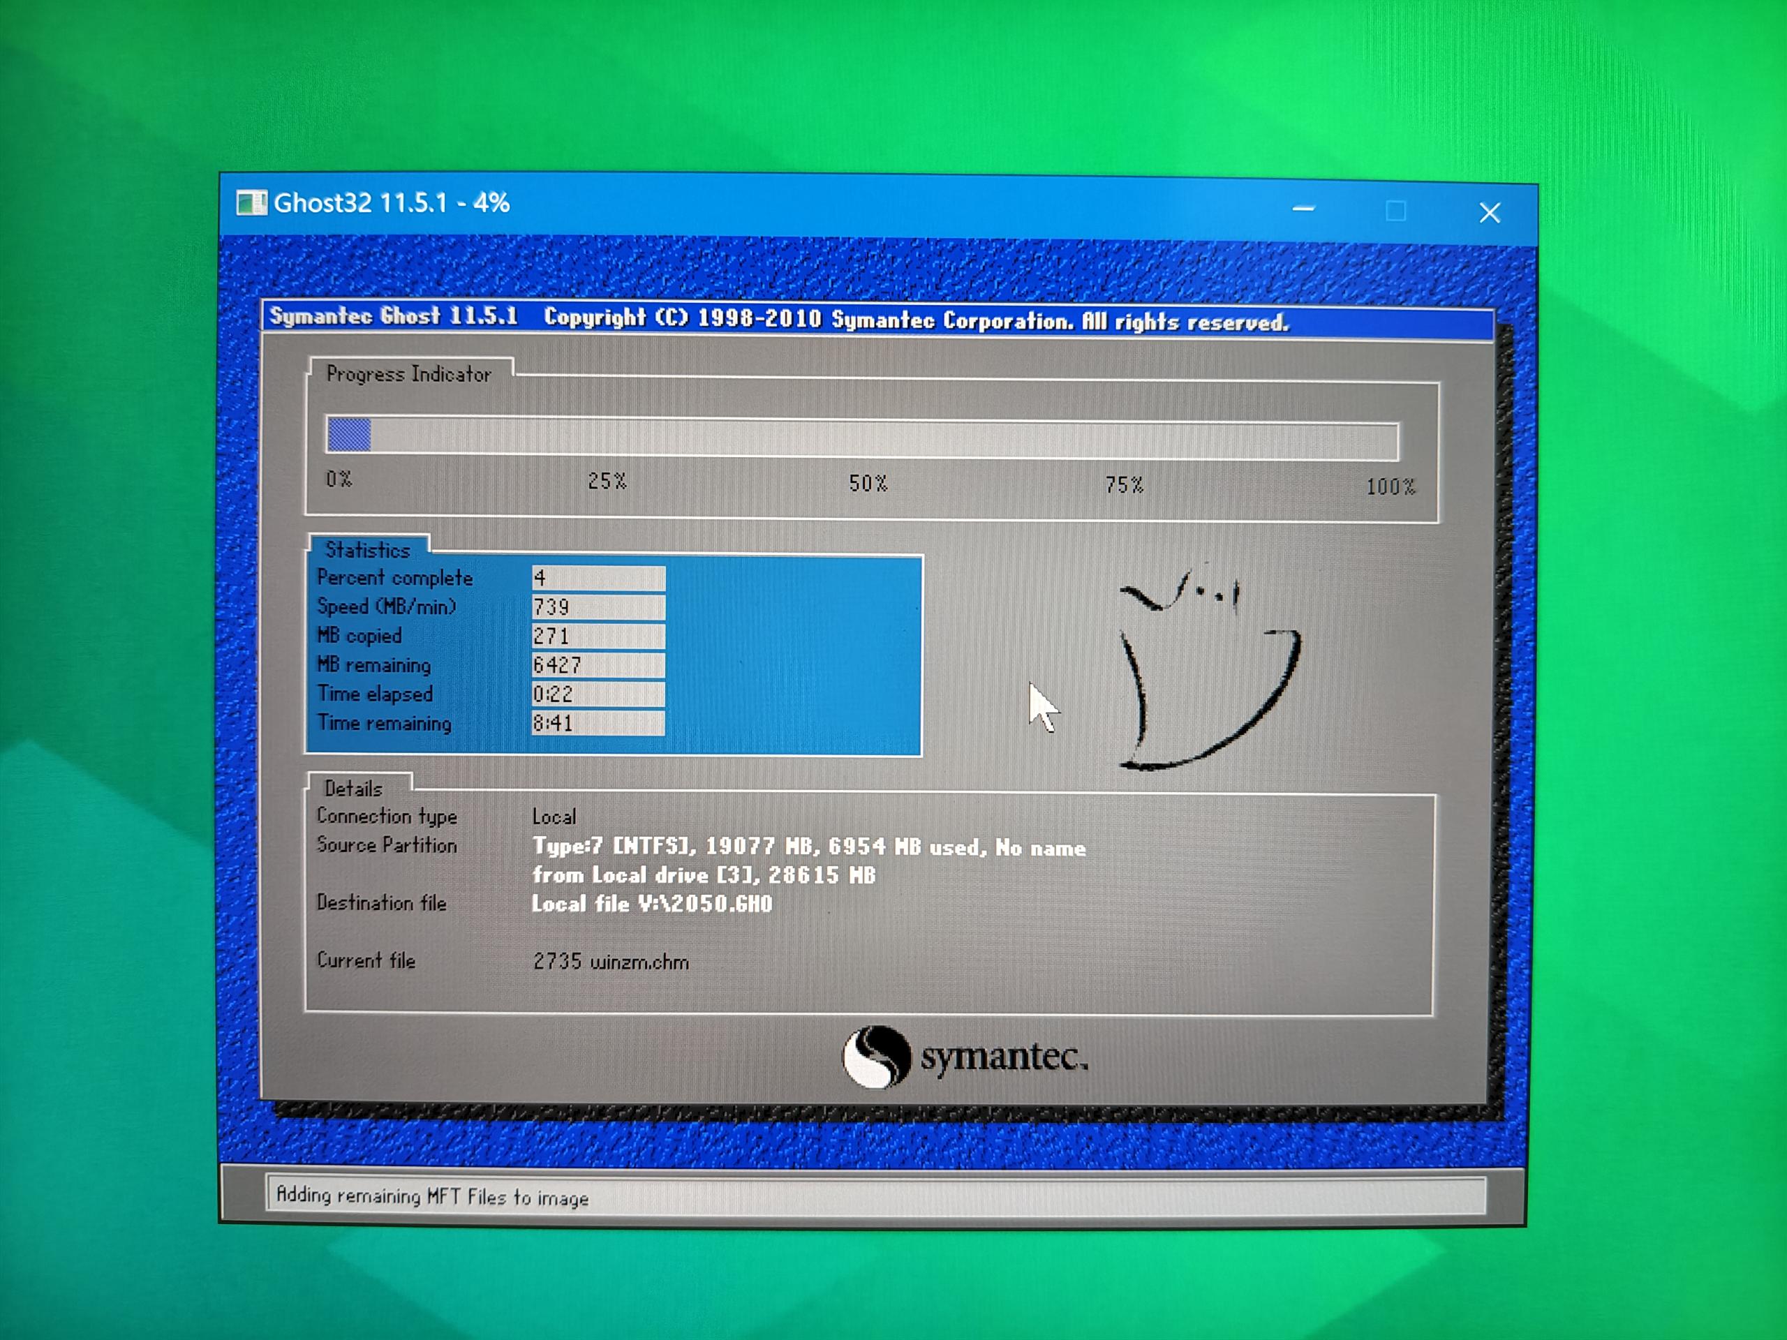Screen dimensions: 1787x1340
Task: Click the 'Time remaining' label
Action: [385, 723]
